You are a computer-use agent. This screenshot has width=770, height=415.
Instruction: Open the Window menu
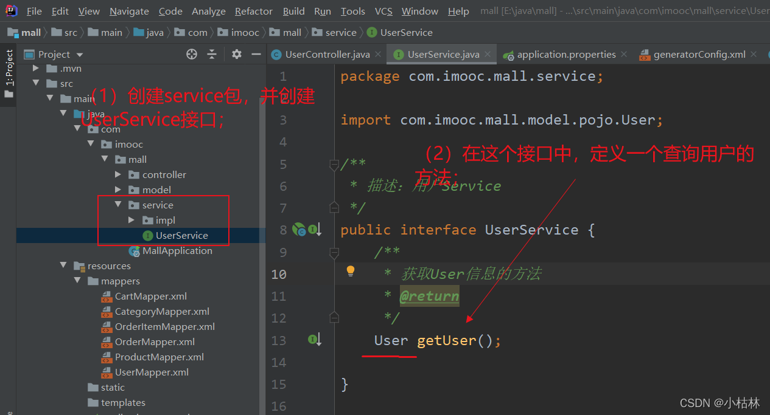coord(420,11)
